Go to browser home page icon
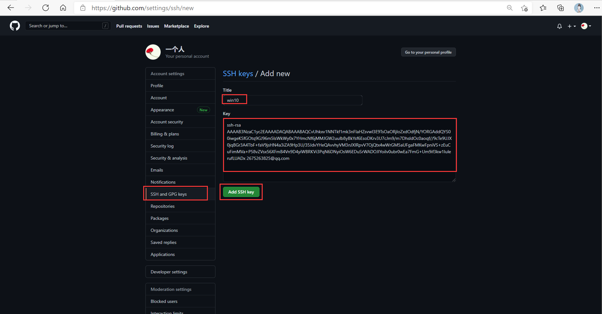The width and height of the screenshot is (602, 314). pyautogui.click(x=63, y=8)
